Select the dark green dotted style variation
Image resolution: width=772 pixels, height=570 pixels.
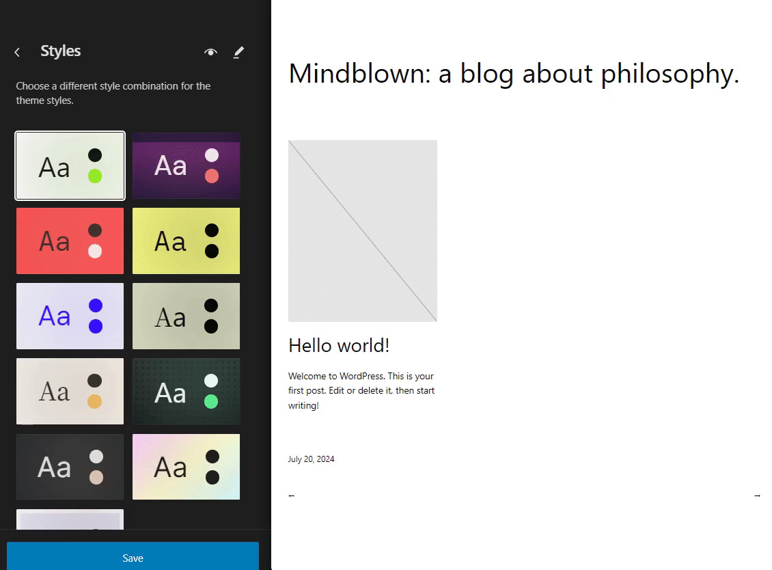tap(186, 391)
